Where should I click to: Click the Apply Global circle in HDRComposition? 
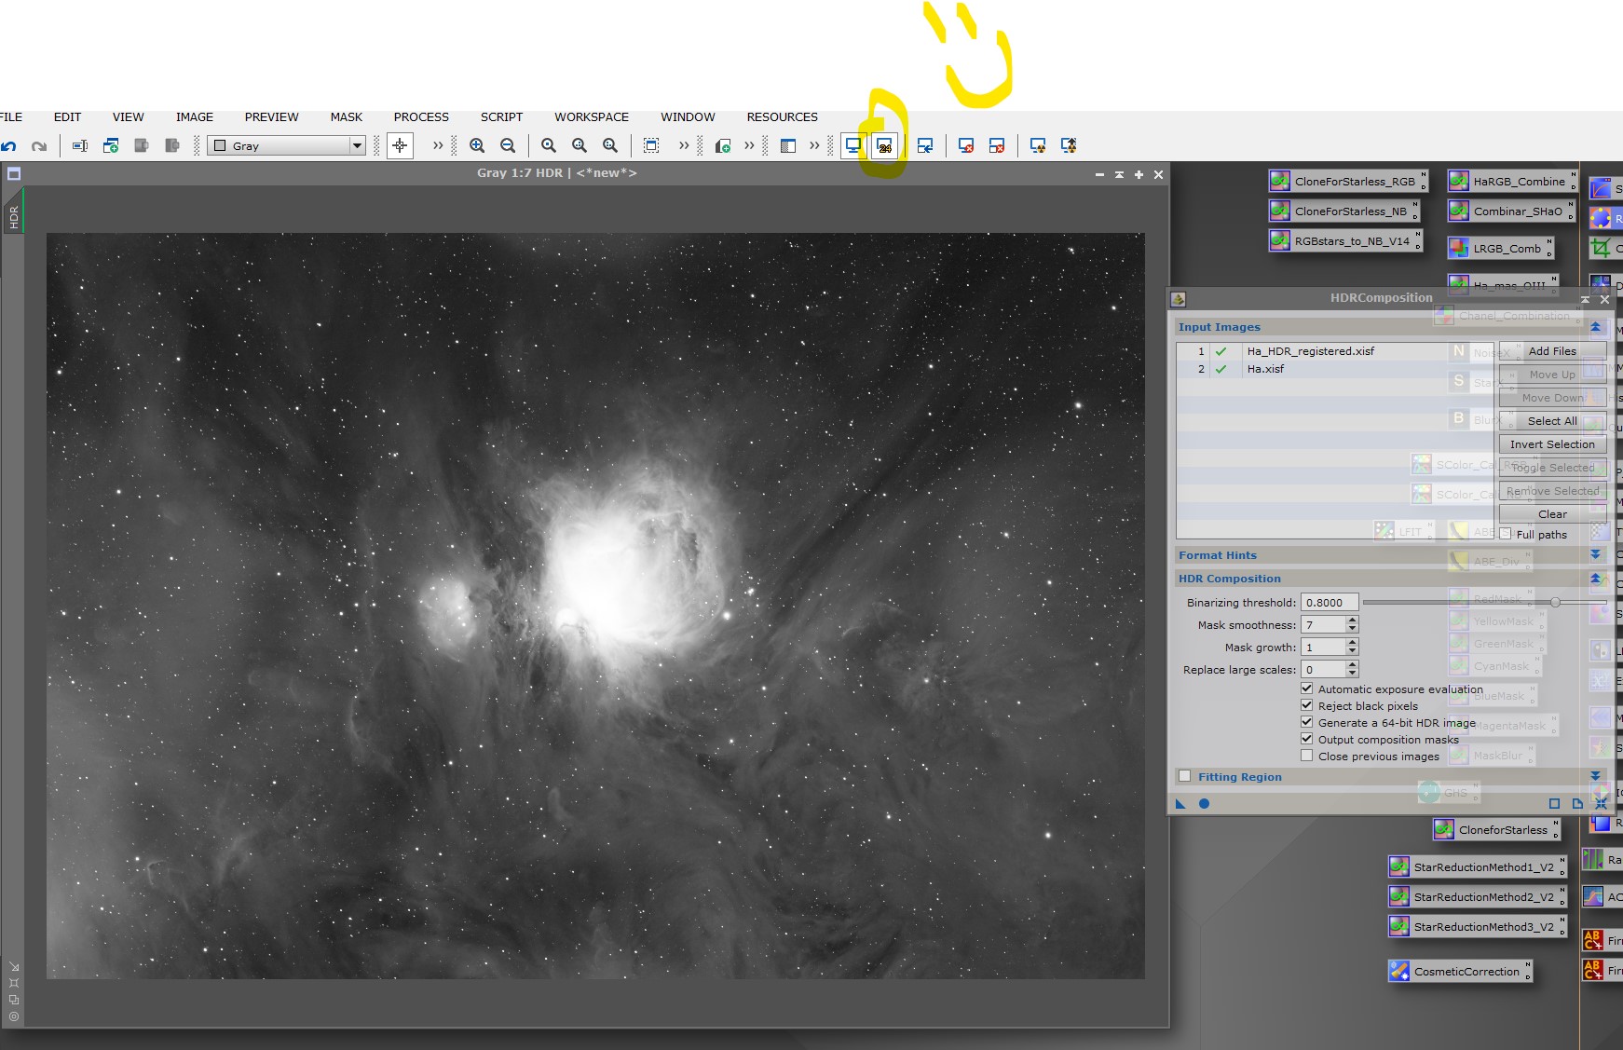(x=1204, y=803)
